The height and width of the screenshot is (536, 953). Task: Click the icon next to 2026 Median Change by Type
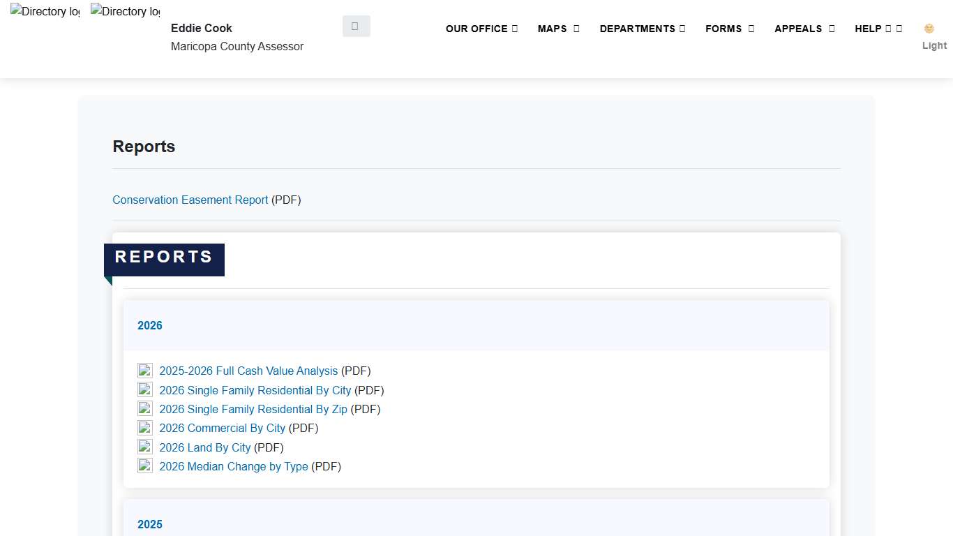pyautogui.click(x=145, y=466)
